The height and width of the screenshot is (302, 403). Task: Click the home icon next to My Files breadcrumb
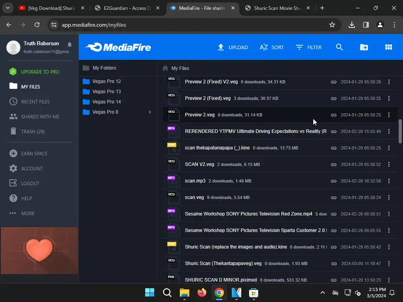[165, 68]
